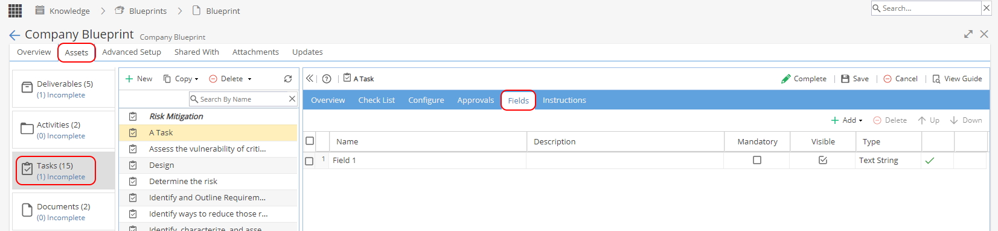This screenshot has width=998, height=231.
Task: Click the Deliverables calendar icon
Action: pyautogui.click(x=27, y=88)
